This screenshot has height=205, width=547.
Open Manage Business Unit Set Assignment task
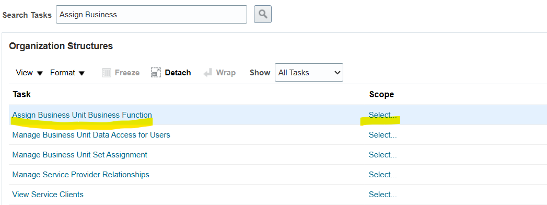click(79, 155)
